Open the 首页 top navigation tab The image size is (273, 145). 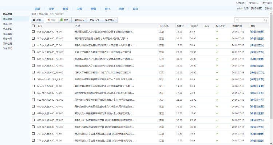coord(135,9)
